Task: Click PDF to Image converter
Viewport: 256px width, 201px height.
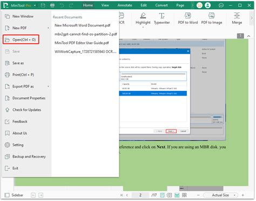Action: tap(212, 18)
